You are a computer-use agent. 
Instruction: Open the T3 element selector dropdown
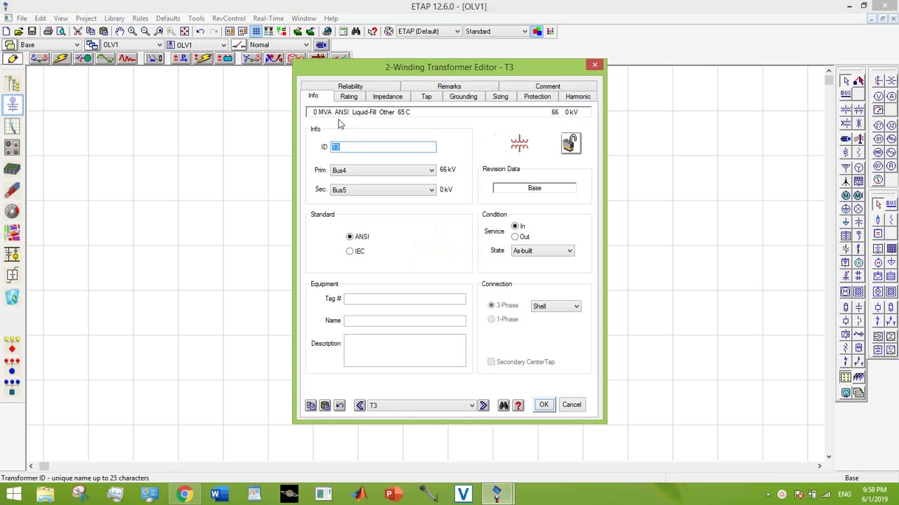[421, 405]
